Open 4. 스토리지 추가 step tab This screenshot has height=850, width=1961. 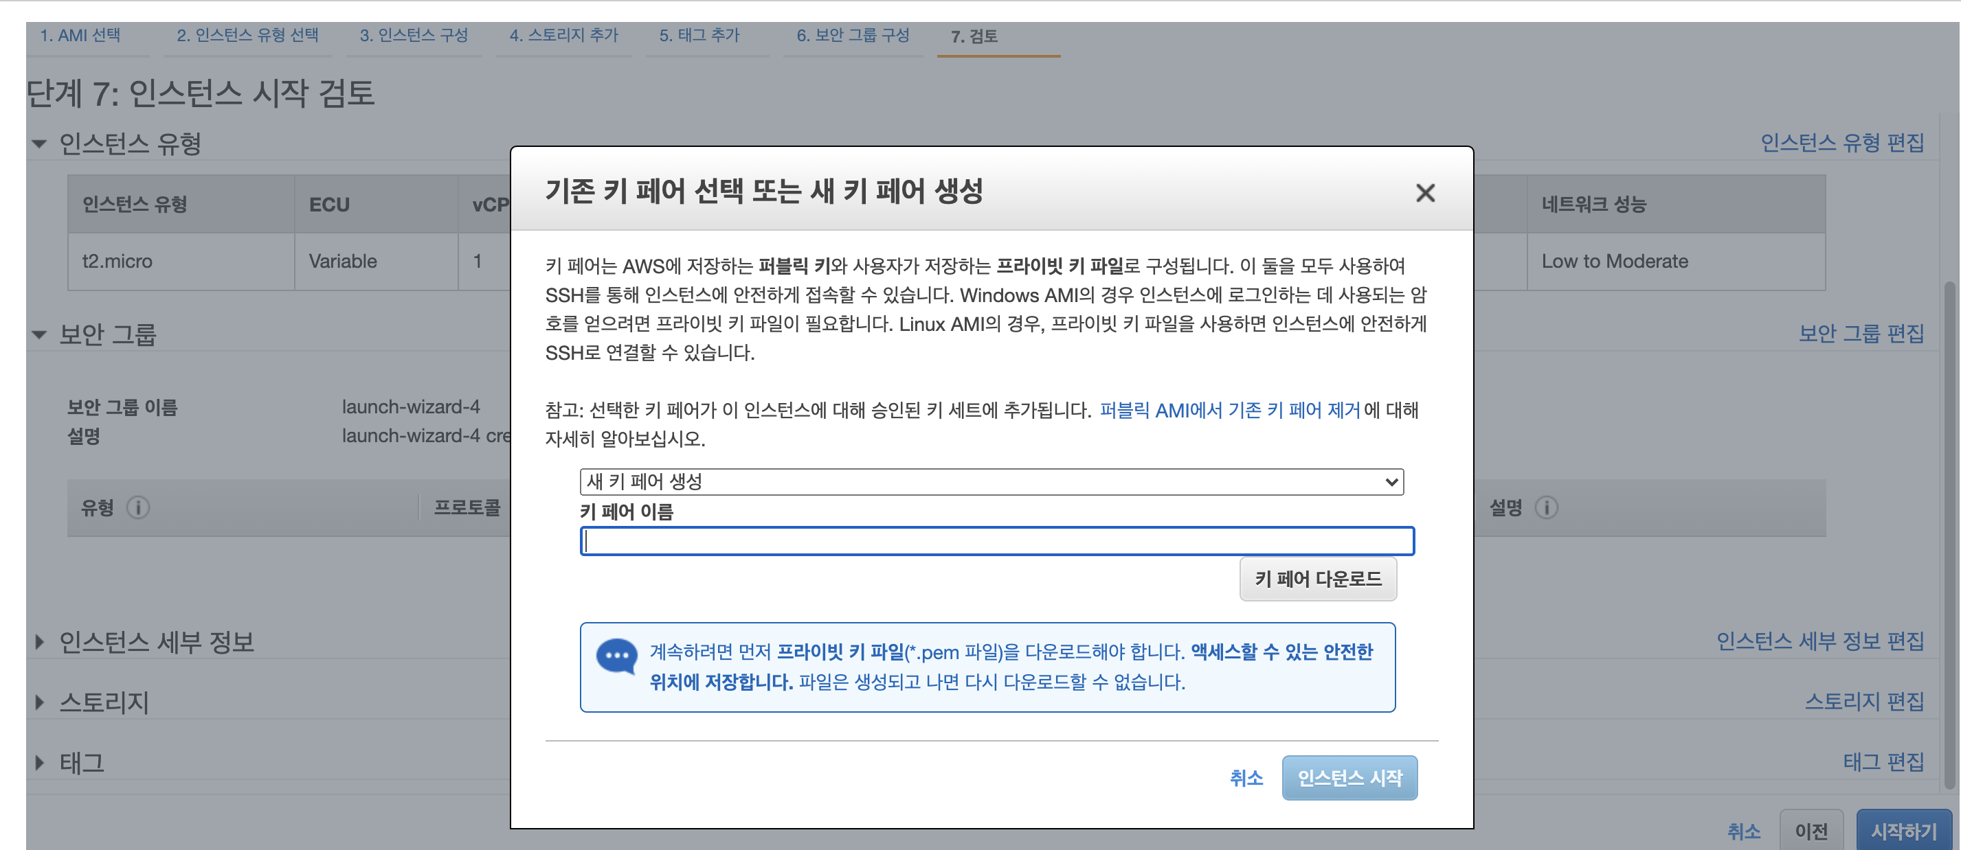pyautogui.click(x=563, y=35)
